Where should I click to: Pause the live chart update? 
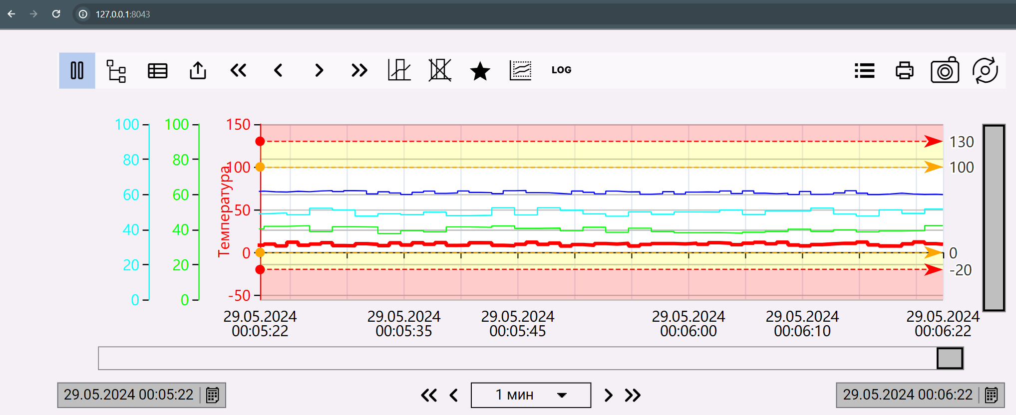[x=77, y=70]
